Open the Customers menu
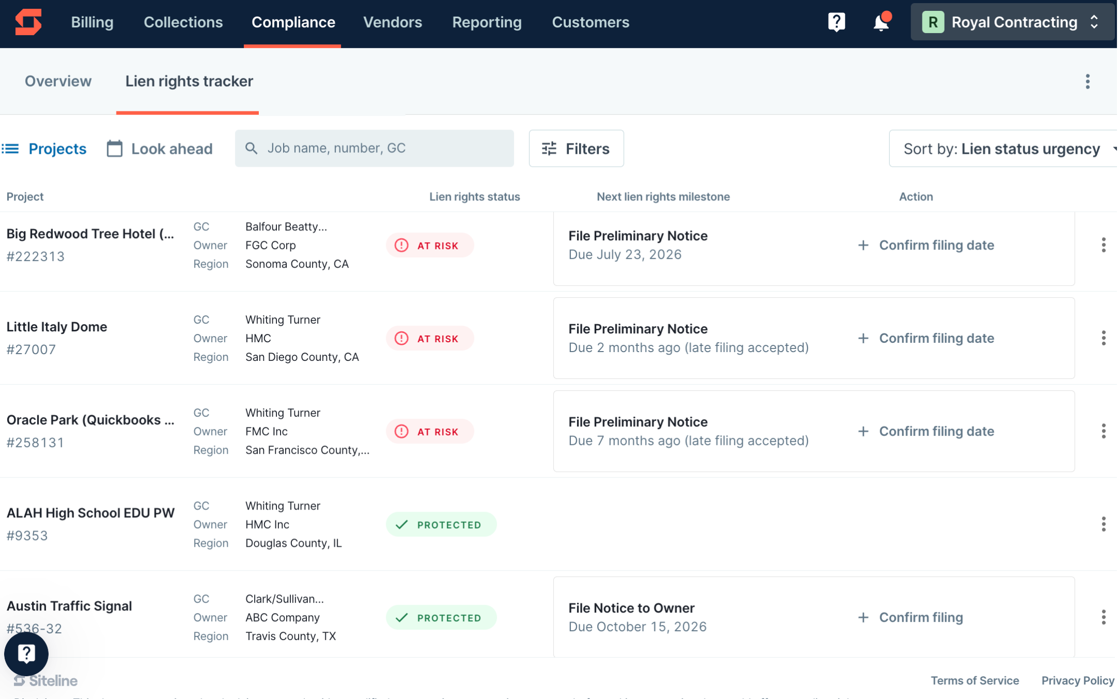The height and width of the screenshot is (699, 1118). pos(591,22)
